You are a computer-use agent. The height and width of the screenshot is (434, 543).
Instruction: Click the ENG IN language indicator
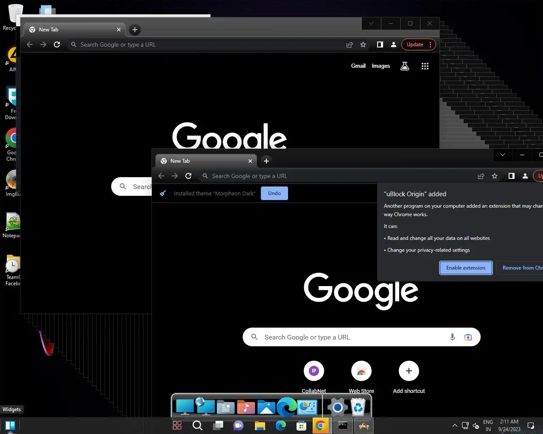(488, 426)
